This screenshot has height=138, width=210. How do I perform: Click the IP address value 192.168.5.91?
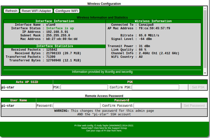(x=57, y=32)
